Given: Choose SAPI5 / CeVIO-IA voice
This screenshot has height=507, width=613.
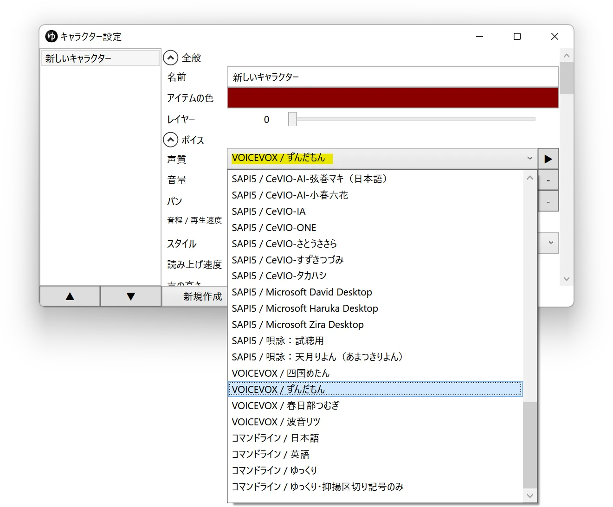Looking at the screenshot, I should [375, 212].
